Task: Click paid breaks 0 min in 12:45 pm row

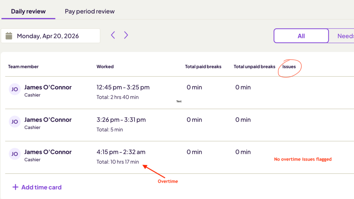Action: (x=194, y=87)
